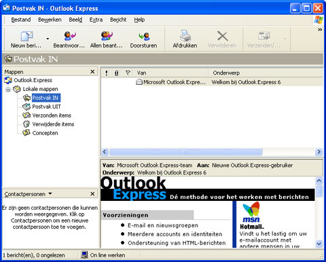Click the Windows flag logo in menu bar
The image size is (326, 262).
[319, 20]
